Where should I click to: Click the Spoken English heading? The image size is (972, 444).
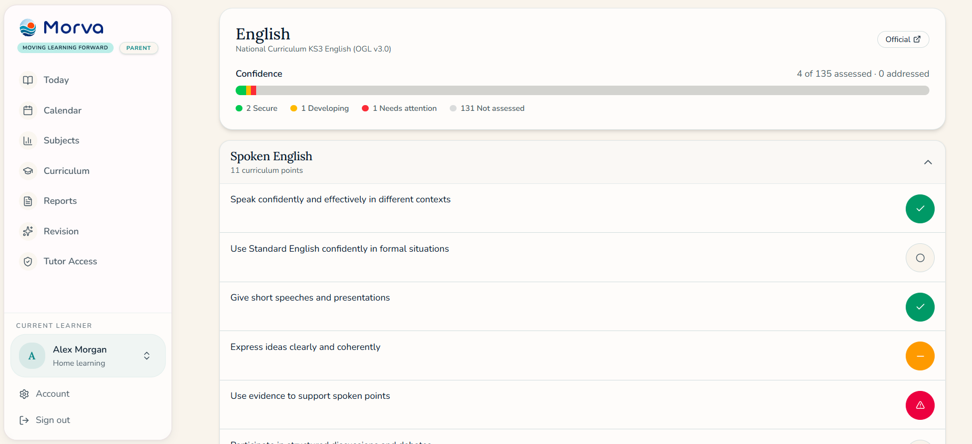[x=271, y=156]
